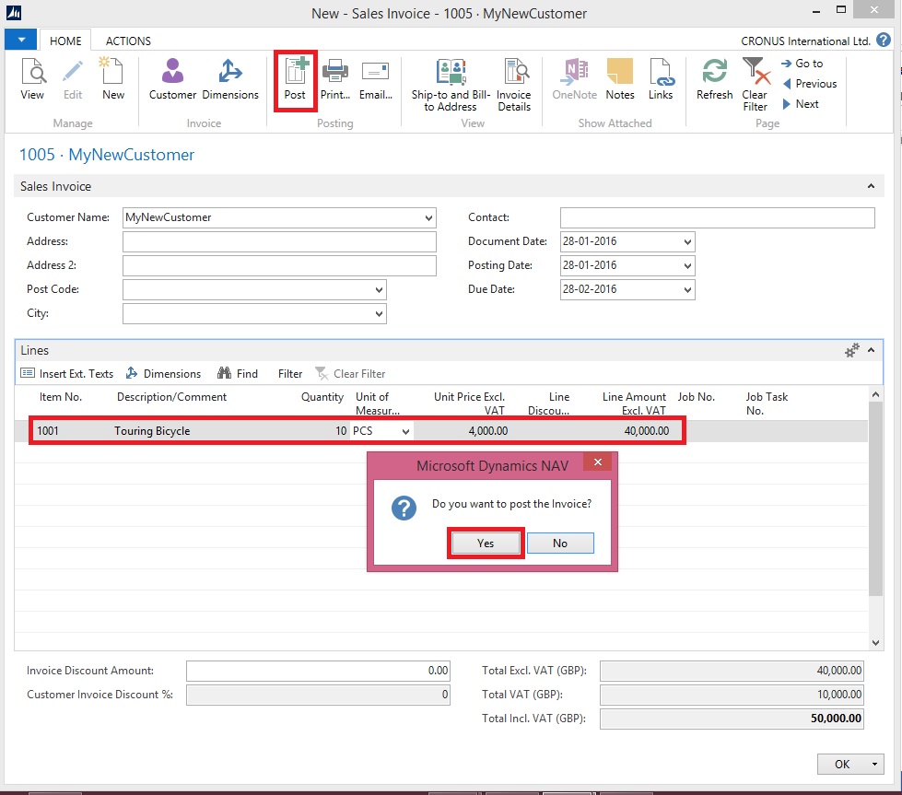Viewport: 902px width, 795px height.
Task: Click No in the dialog
Action: [560, 544]
